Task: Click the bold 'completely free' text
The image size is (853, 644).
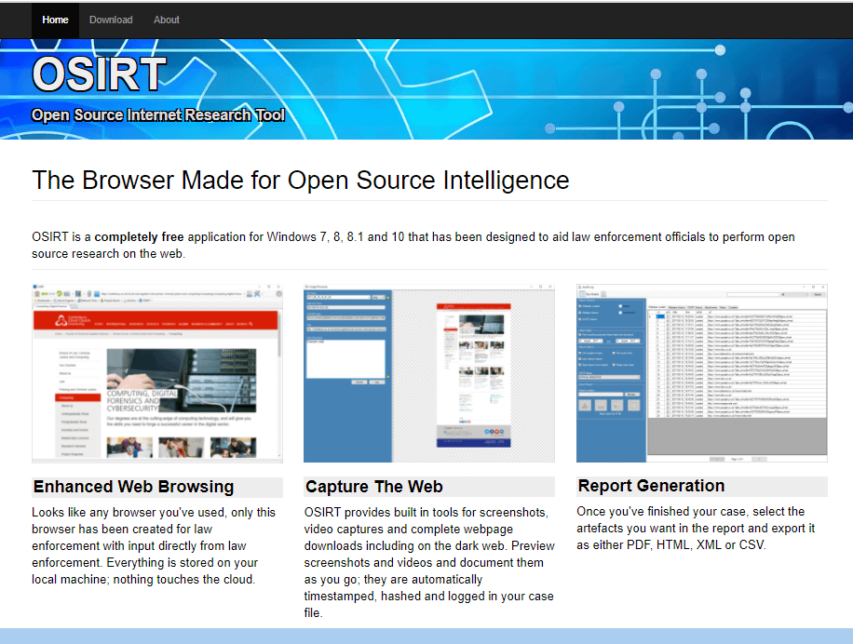Action: pos(138,237)
